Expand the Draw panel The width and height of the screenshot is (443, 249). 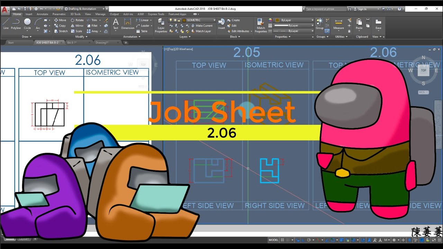click(x=27, y=37)
